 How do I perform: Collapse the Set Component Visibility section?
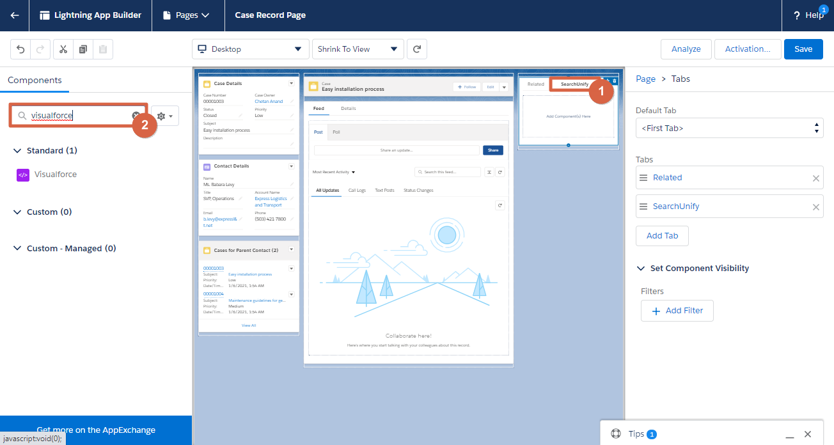tap(641, 269)
